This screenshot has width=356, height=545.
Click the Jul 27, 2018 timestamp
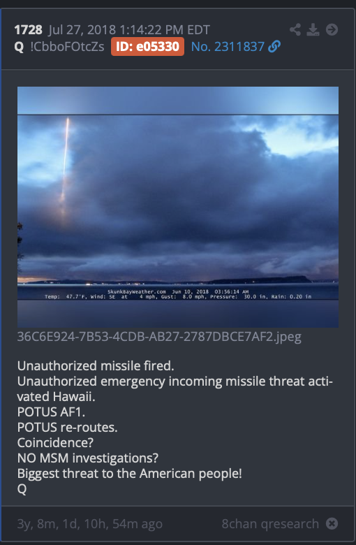(x=129, y=30)
